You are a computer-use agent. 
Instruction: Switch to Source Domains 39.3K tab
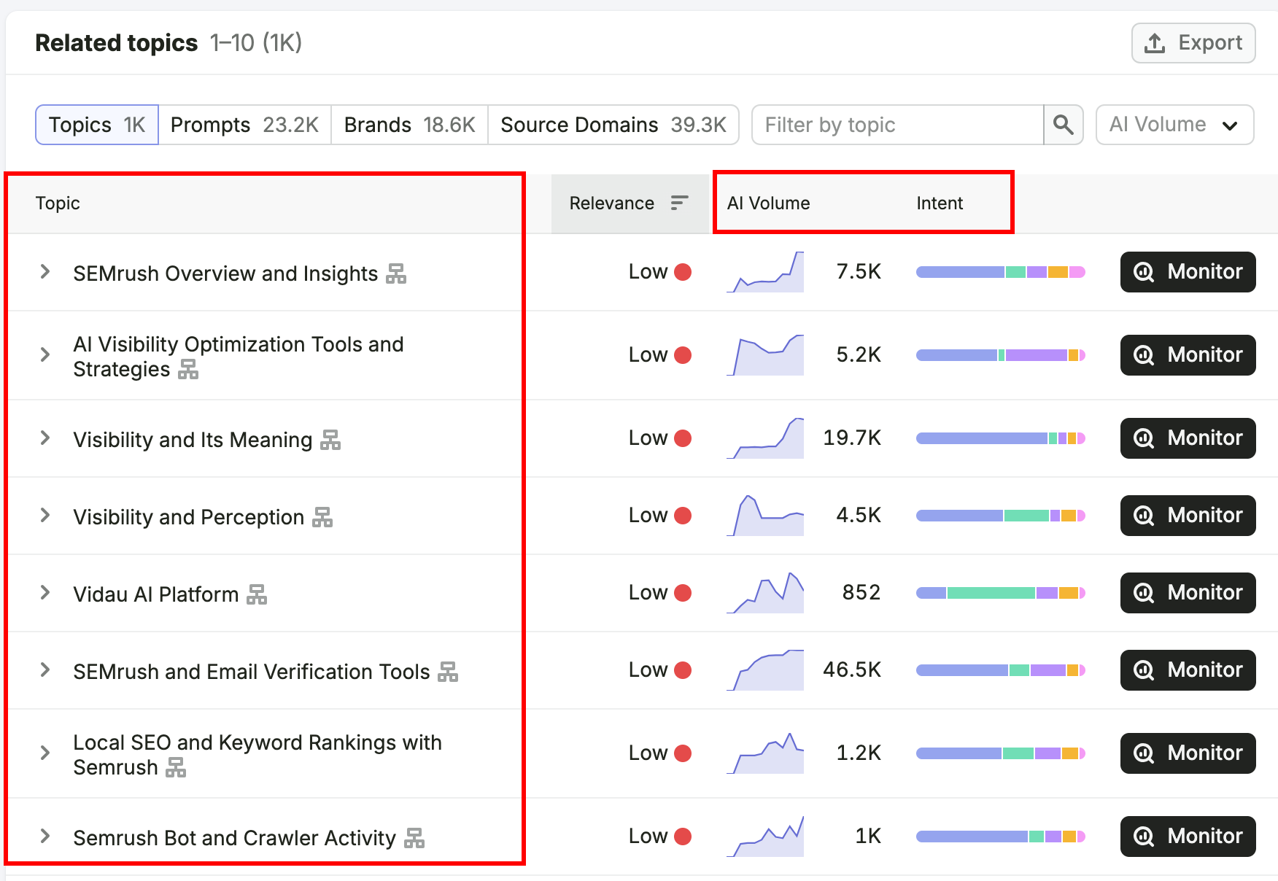pyautogui.click(x=613, y=125)
